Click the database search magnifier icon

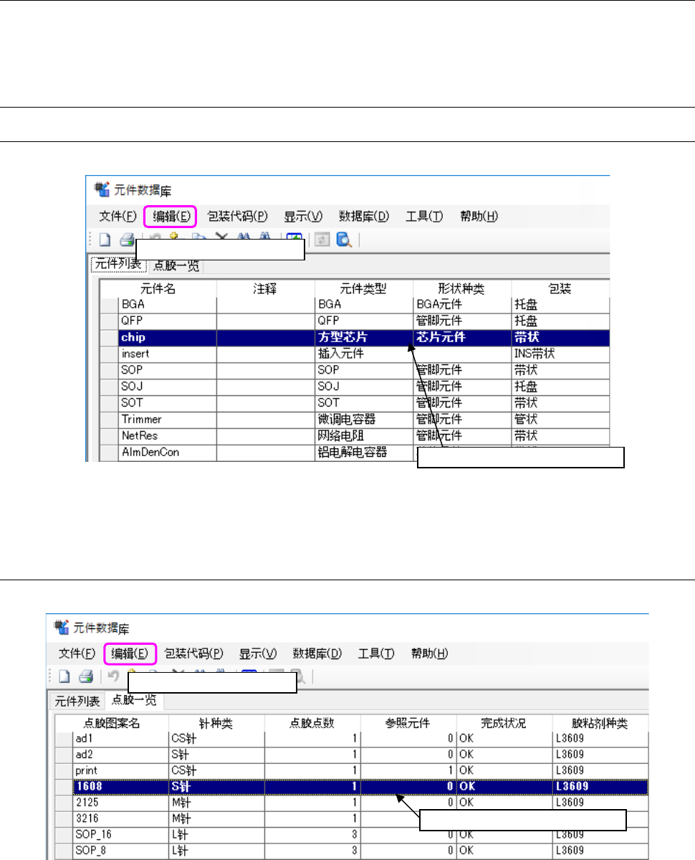click(x=344, y=240)
